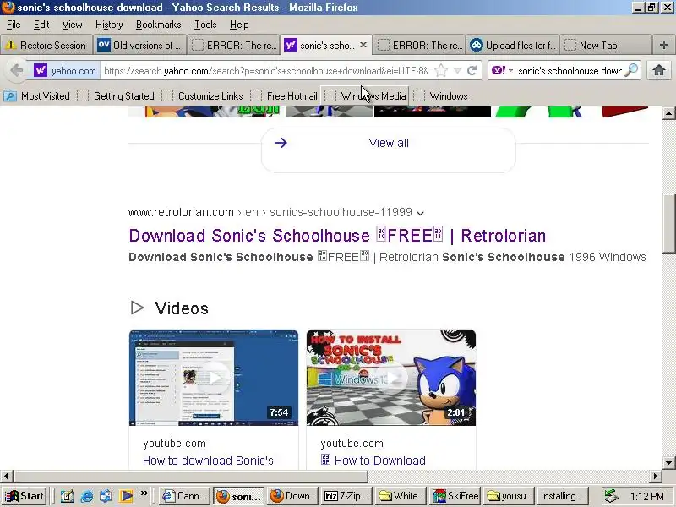This screenshot has width=676, height=507.
Task: Switch to SkiFree in the taskbar
Action: coord(456,496)
